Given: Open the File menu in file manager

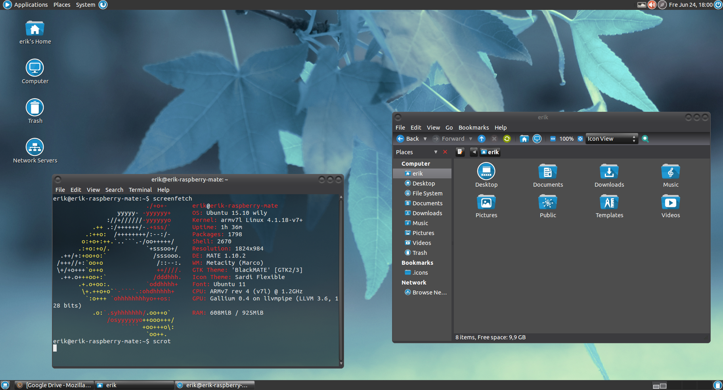Looking at the screenshot, I should (x=400, y=128).
